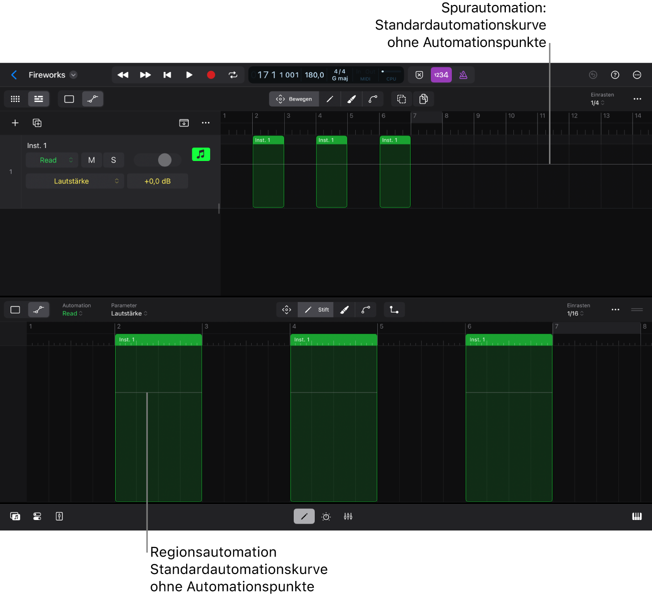Click the green instrument icon on track
The width and height of the screenshot is (652, 600).
click(201, 154)
